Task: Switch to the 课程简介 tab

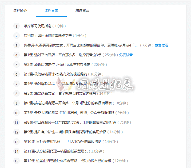Action: [20, 10]
